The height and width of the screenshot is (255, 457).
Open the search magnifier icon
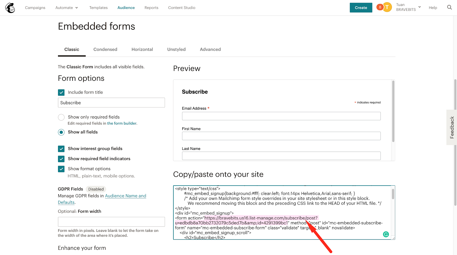[449, 7]
